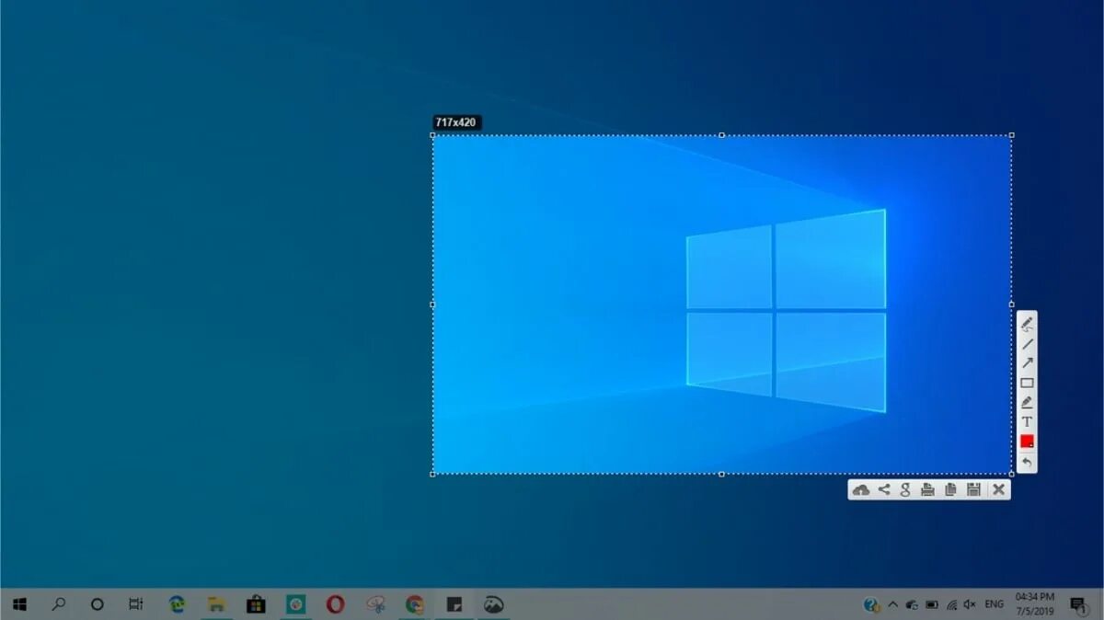Image resolution: width=1104 pixels, height=620 pixels.
Task: Select the Rectangle tool
Action: point(1027,383)
